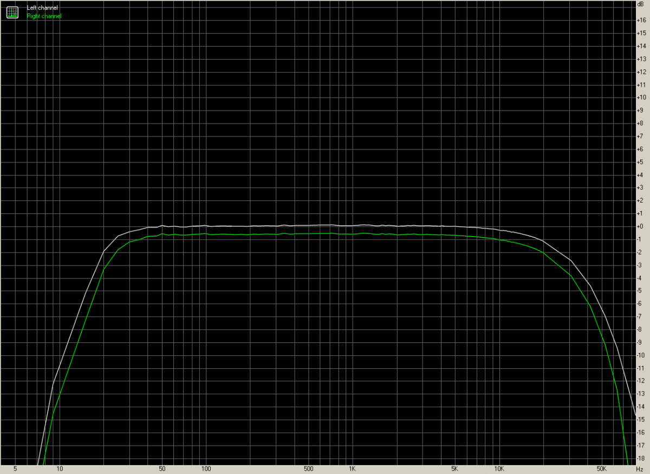Click the "+2" dB axis value
650x474 pixels.
click(641, 201)
